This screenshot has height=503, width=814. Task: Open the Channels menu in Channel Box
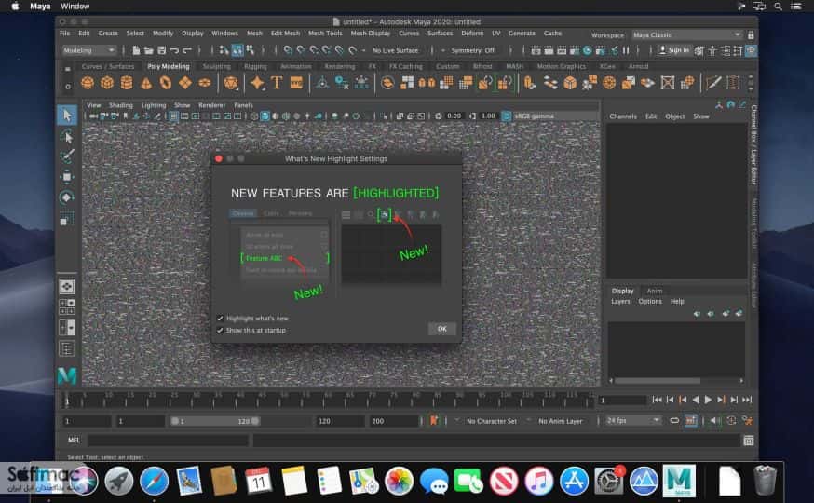pos(623,116)
